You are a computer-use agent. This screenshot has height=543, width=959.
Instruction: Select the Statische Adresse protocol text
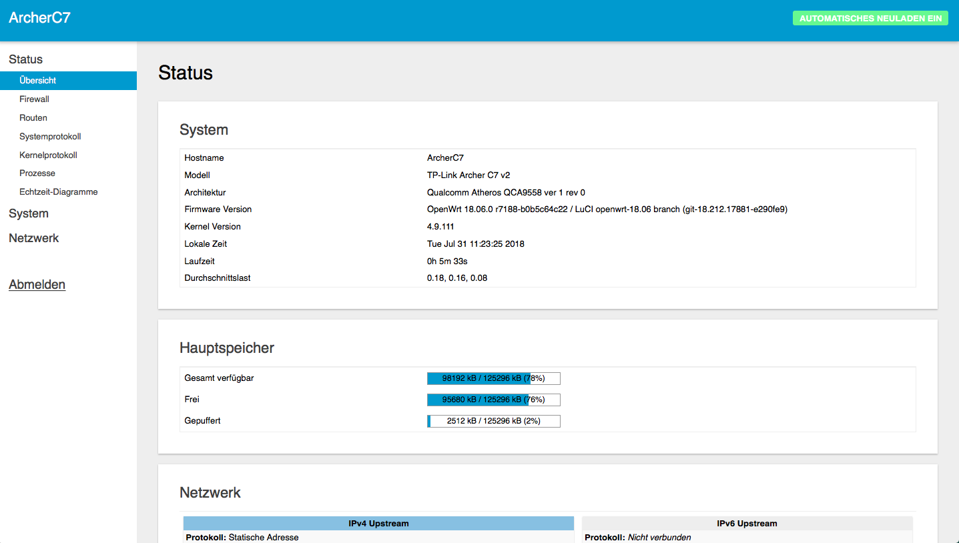click(264, 538)
